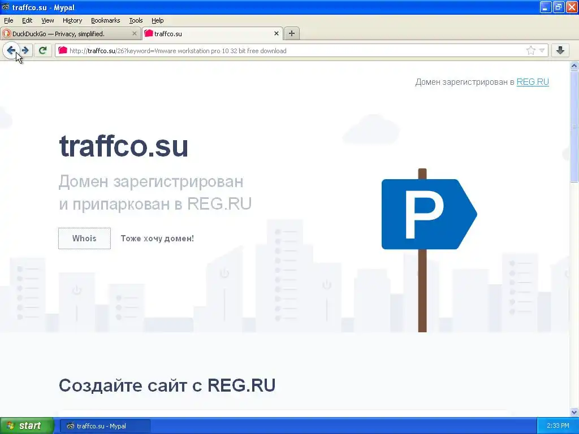The height and width of the screenshot is (434, 579).
Task: Open the downloads arrow button
Action: pos(560,50)
